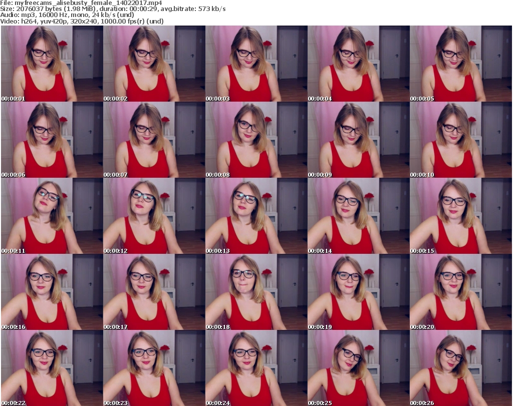Screen dimensions: 513x406
Task: Select the thumbnail frame stamped 00:00:02
Action: point(154,64)
